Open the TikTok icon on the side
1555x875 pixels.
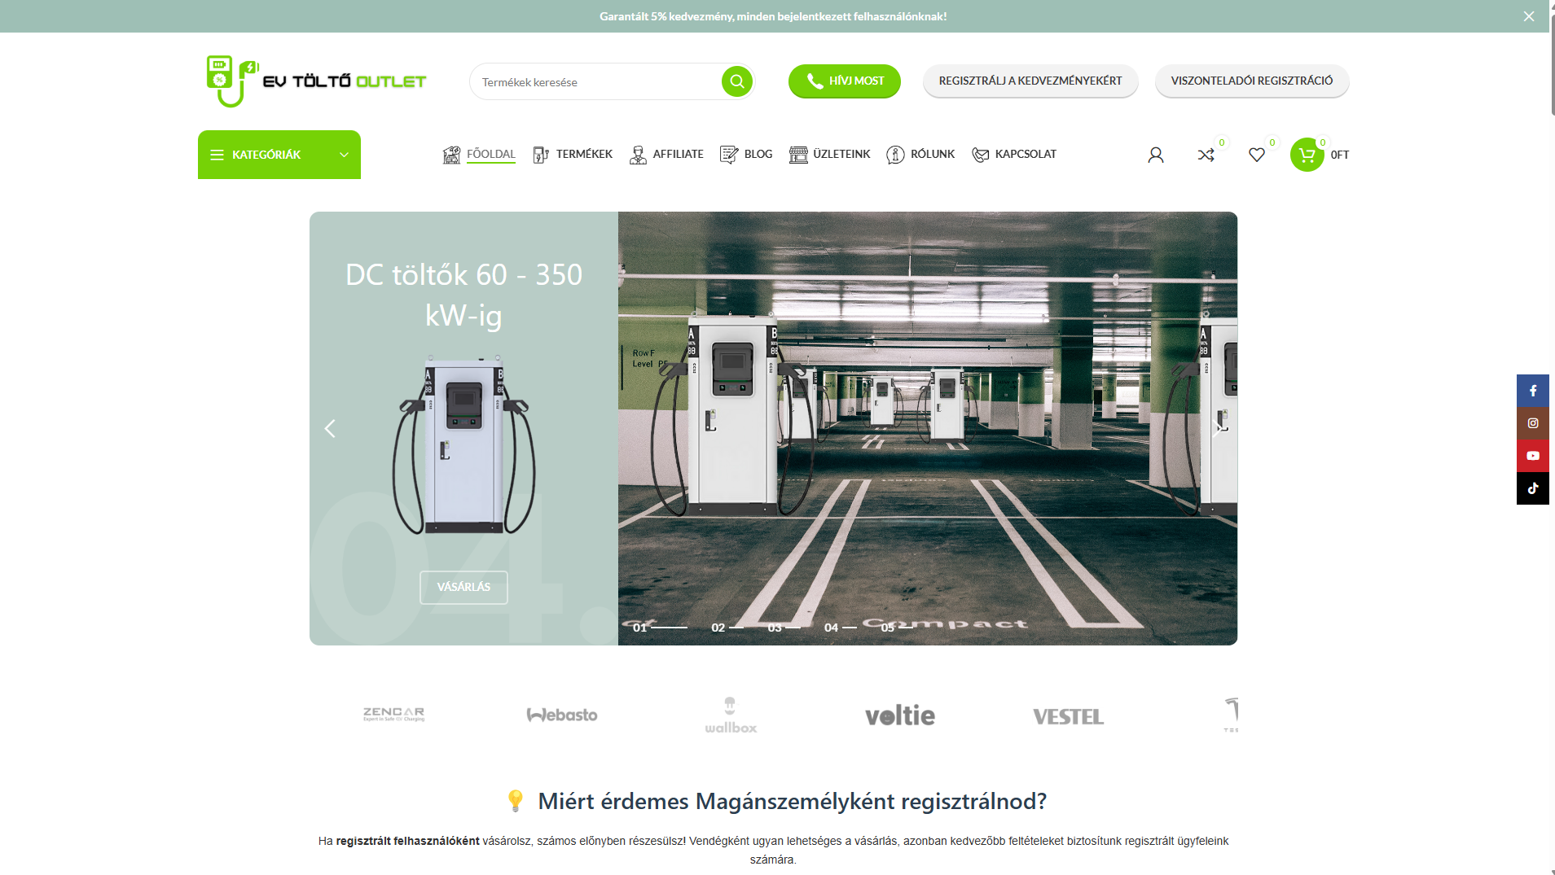(x=1534, y=488)
